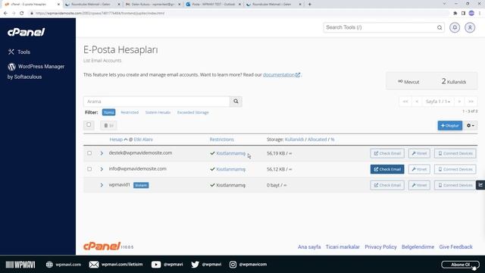Click the Twitter @wpmavi icon in banner
Viewport: 485px width, 273px height.
point(195,265)
